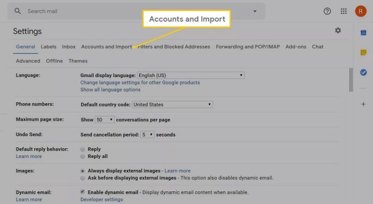The image size is (373, 204).
Task: Expand the Gmail display language dropdown
Action: coord(190,76)
